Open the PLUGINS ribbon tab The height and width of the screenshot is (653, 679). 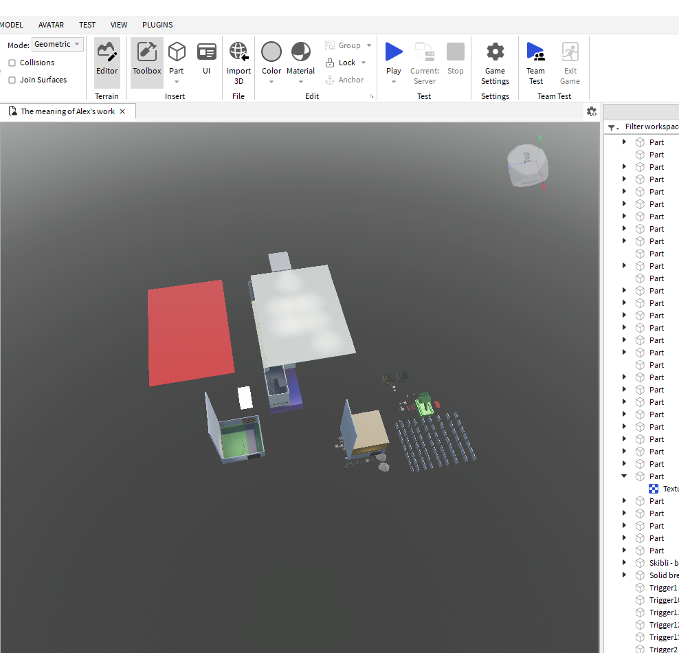(157, 25)
